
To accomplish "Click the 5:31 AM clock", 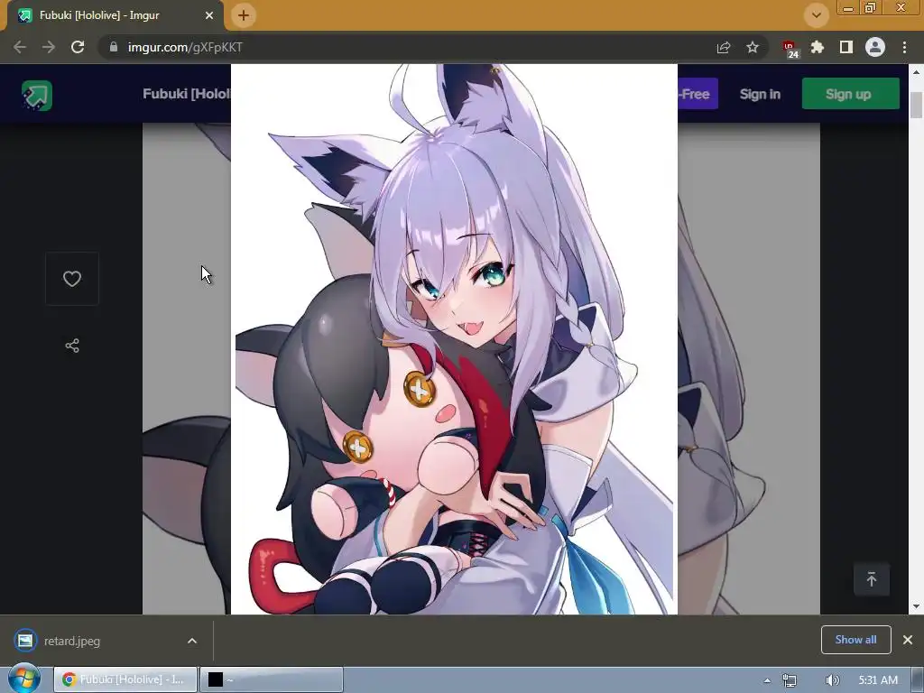I will 878,680.
